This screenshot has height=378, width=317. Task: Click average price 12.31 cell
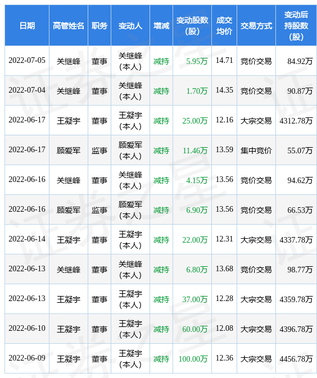[224, 239]
